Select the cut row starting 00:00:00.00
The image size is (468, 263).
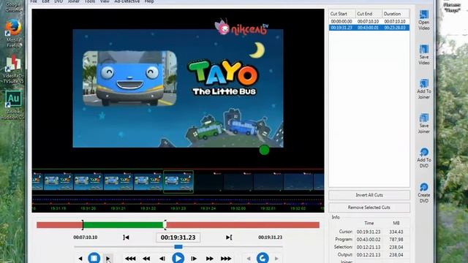point(369,21)
